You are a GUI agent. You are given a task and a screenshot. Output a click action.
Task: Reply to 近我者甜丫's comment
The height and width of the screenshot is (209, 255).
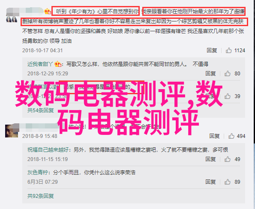coord(210,74)
